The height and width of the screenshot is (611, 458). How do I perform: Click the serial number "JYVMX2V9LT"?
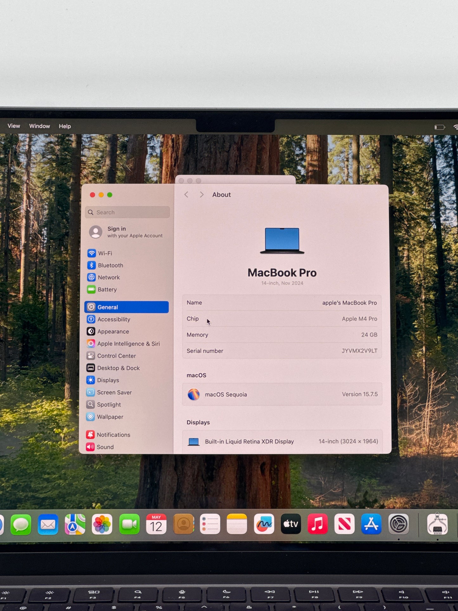[x=359, y=351]
